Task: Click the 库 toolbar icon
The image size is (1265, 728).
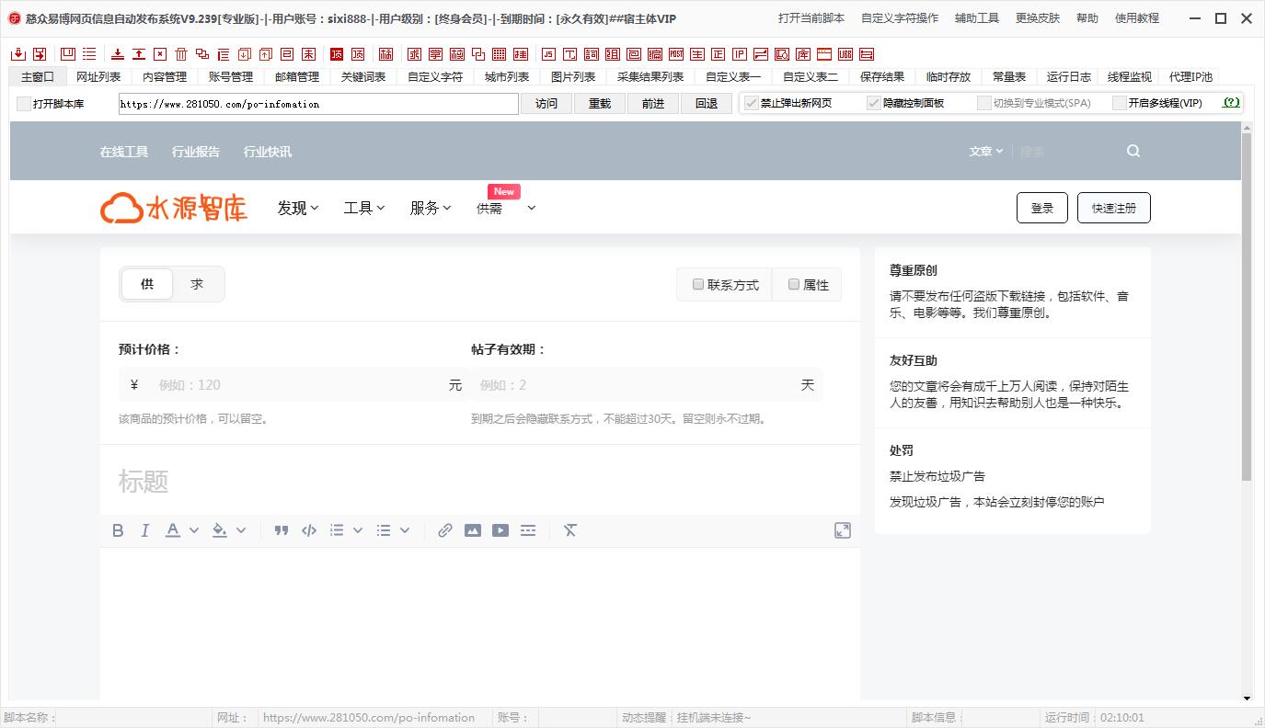Action: (x=803, y=54)
